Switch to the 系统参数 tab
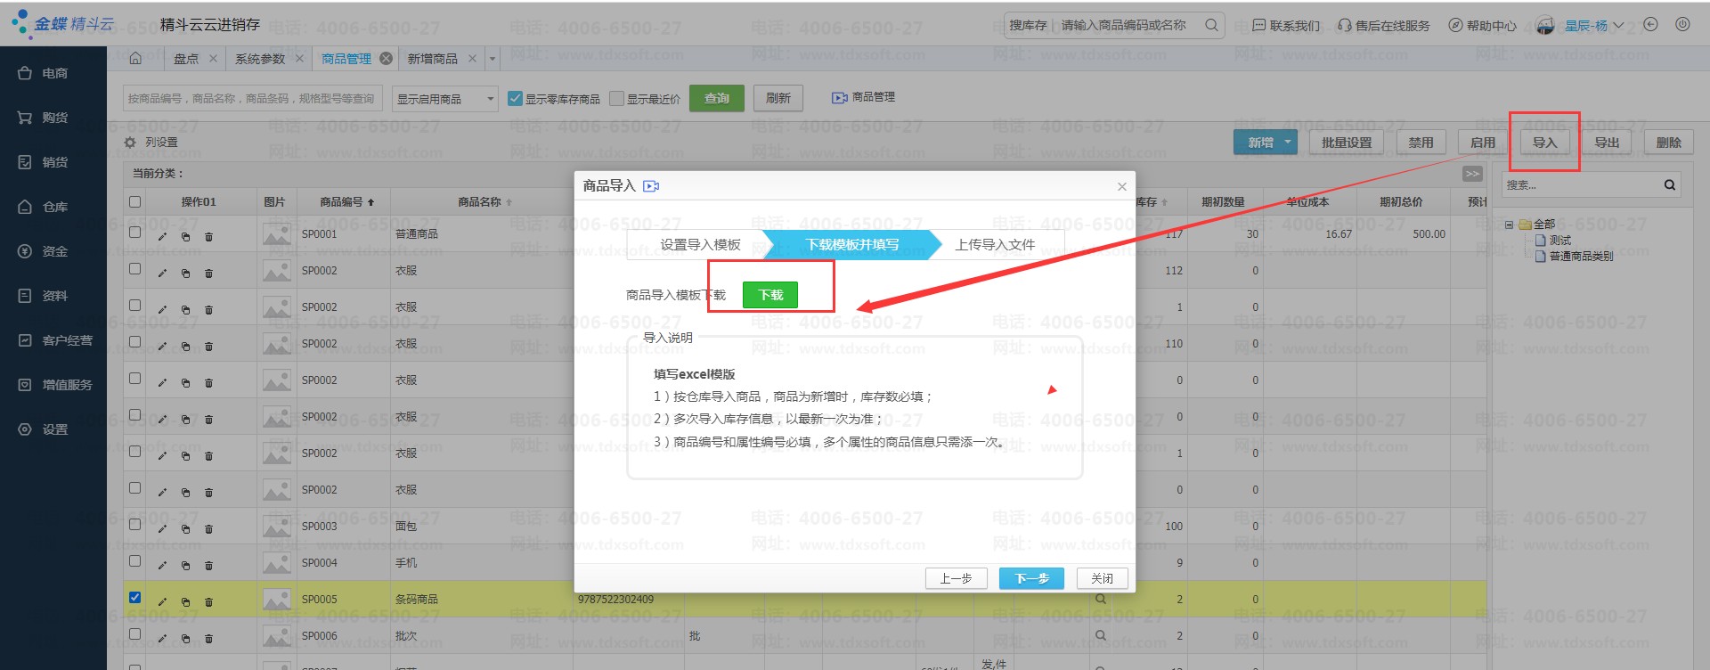The image size is (1710, 670). pyautogui.click(x=260, y=59)
